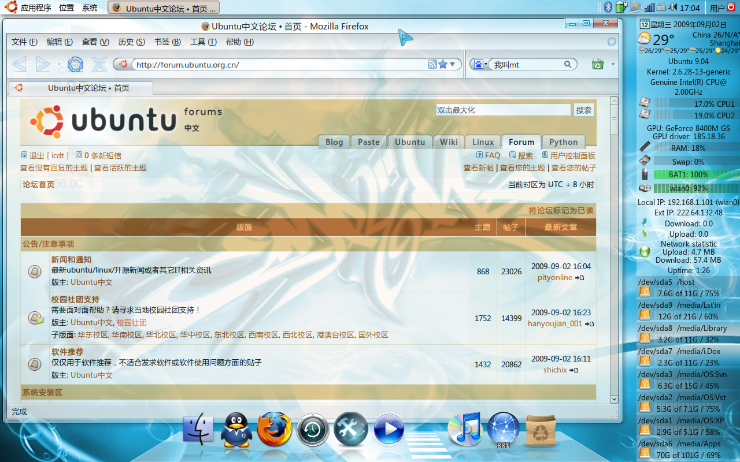Viewport: 740px width, 462px height.
Task: Click the Ubuntu site icon in address bar
Action: click(x=123, y=64)
